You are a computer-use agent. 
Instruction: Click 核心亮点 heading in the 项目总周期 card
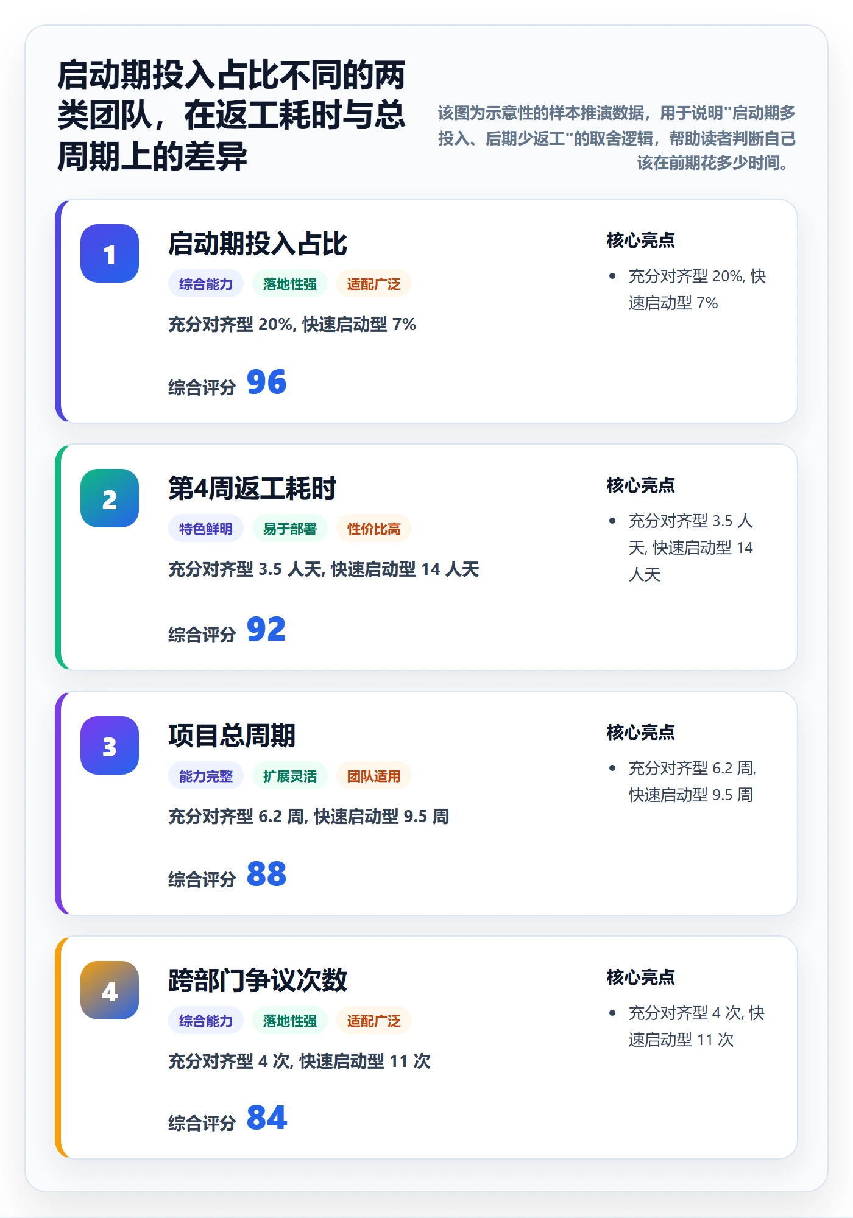(641, 733)
